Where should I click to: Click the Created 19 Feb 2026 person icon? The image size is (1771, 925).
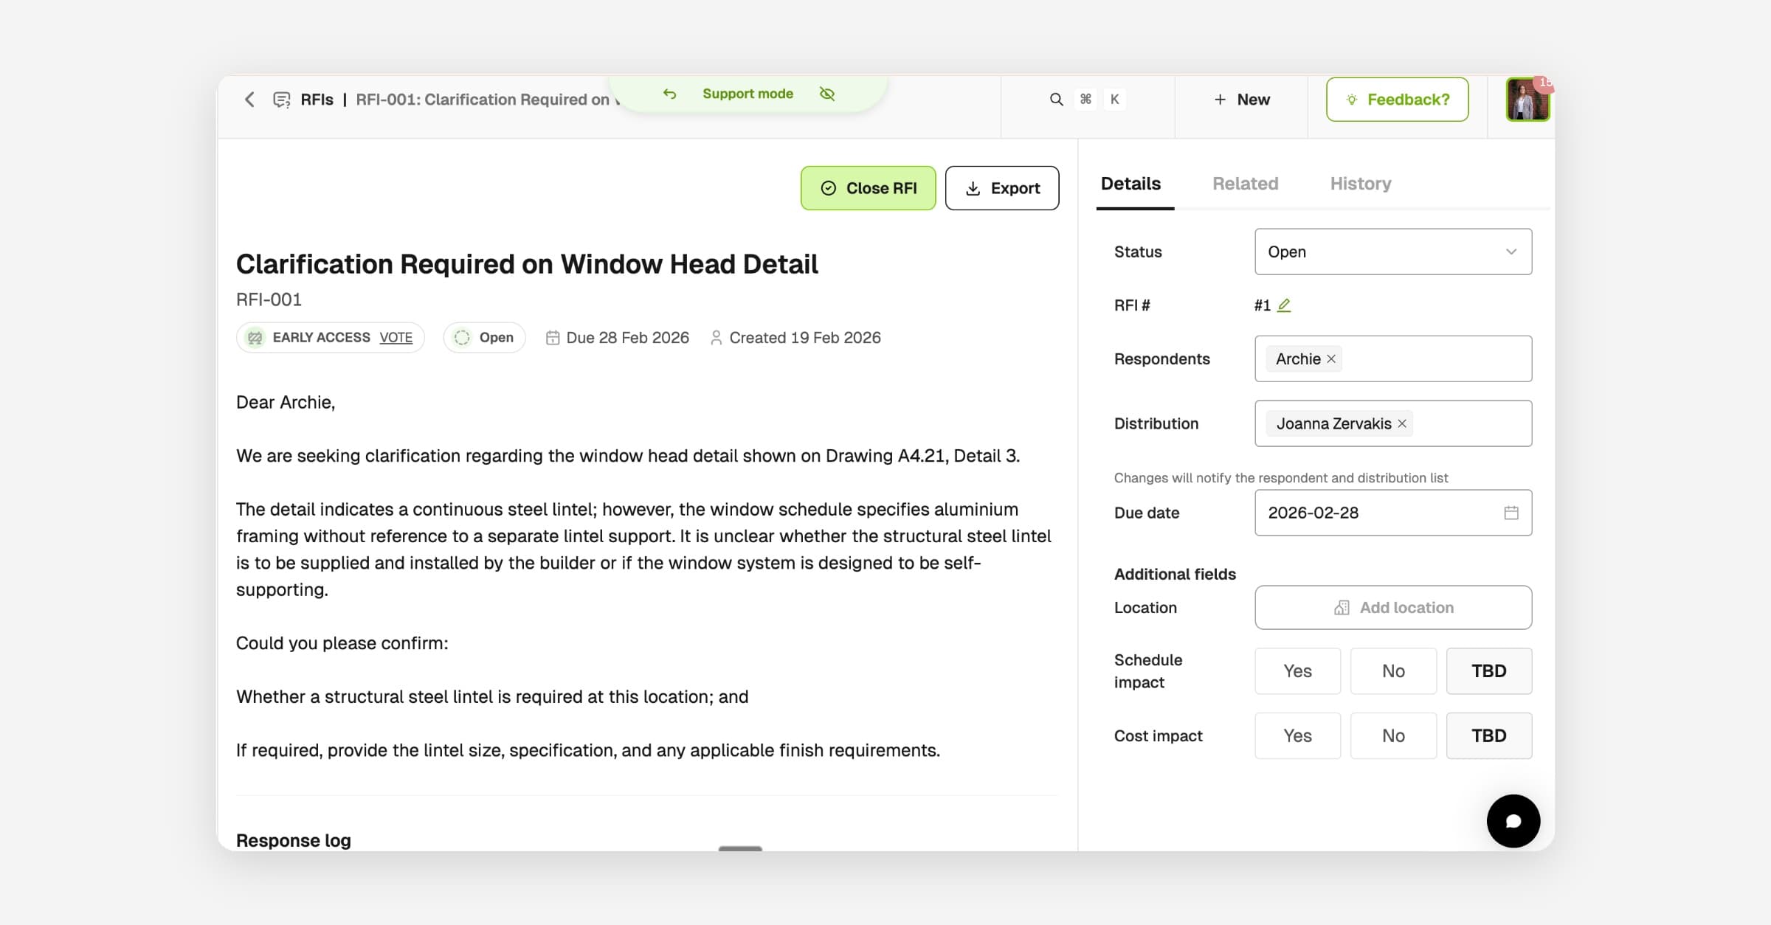click(716, 338)
